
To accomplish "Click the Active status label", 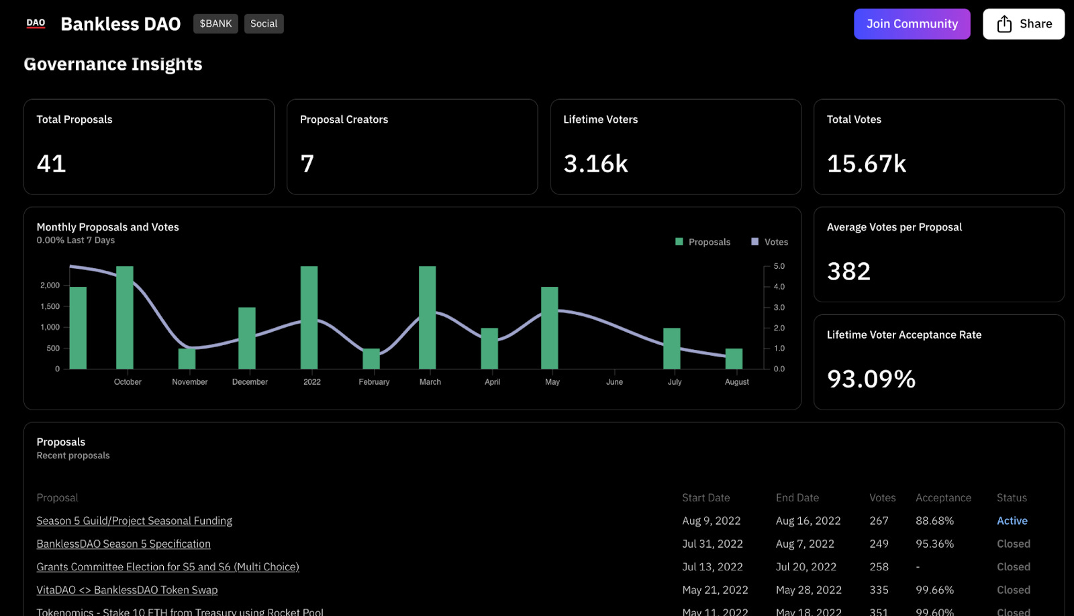I will [1012, 521].
